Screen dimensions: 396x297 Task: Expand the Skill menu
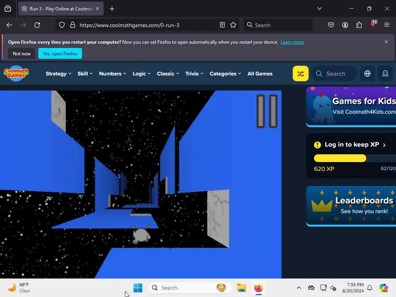(85, 74)
